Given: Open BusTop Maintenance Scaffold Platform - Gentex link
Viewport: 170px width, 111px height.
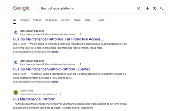Looking at the screenshot, I should point(51,69).
